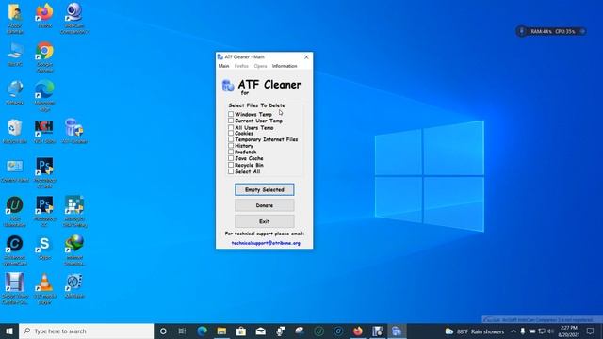Click the ATF Cleaner taskbar button

pos(397,331)
